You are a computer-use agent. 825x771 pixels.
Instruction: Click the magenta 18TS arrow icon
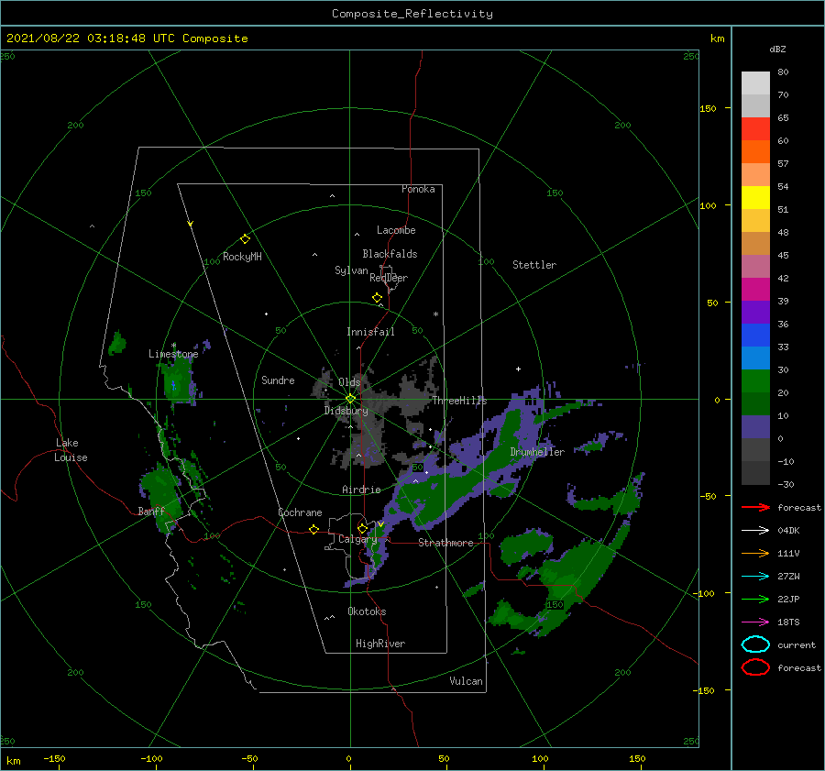[x=755, y=622]
